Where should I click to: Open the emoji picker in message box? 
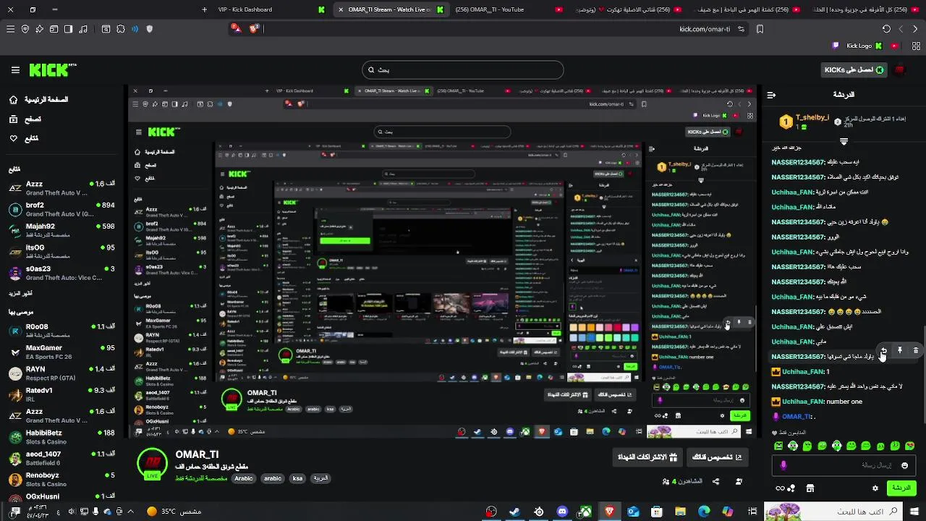904,465
